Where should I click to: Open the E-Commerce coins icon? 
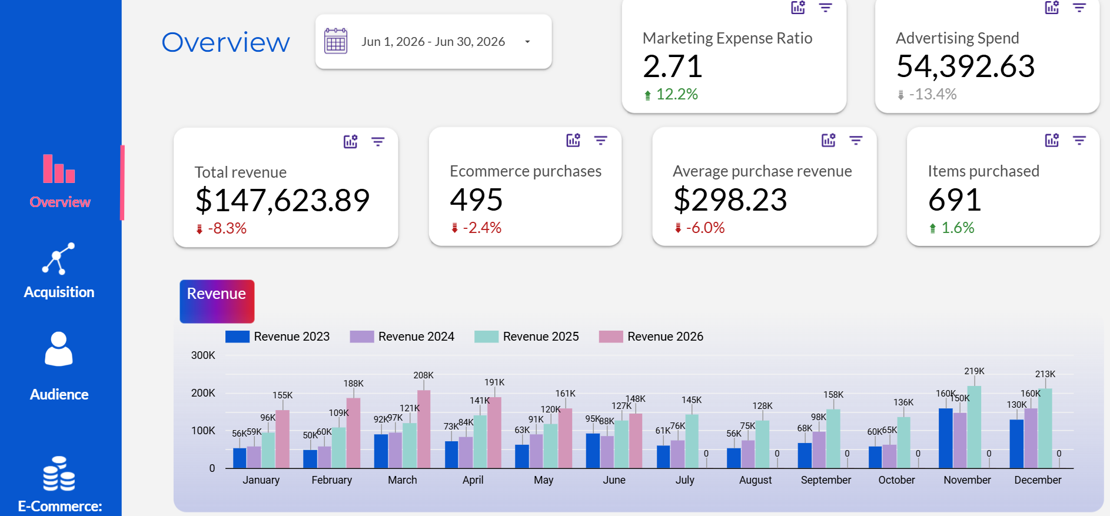(x=59, y=474)
